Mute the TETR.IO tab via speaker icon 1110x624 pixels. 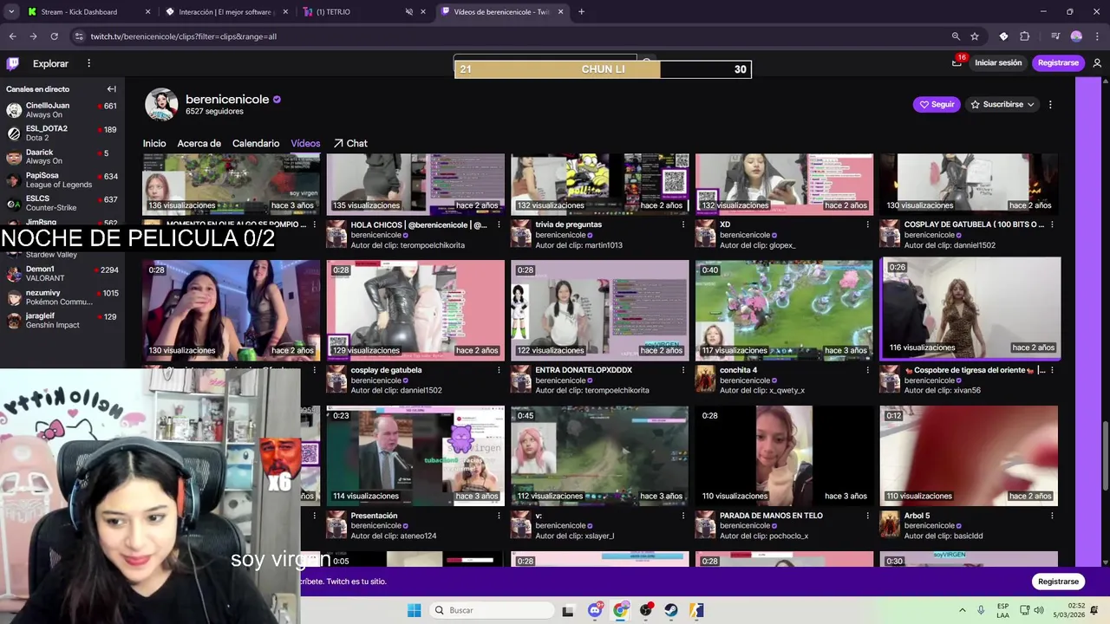pyautogui.click(x=408, y=12)
